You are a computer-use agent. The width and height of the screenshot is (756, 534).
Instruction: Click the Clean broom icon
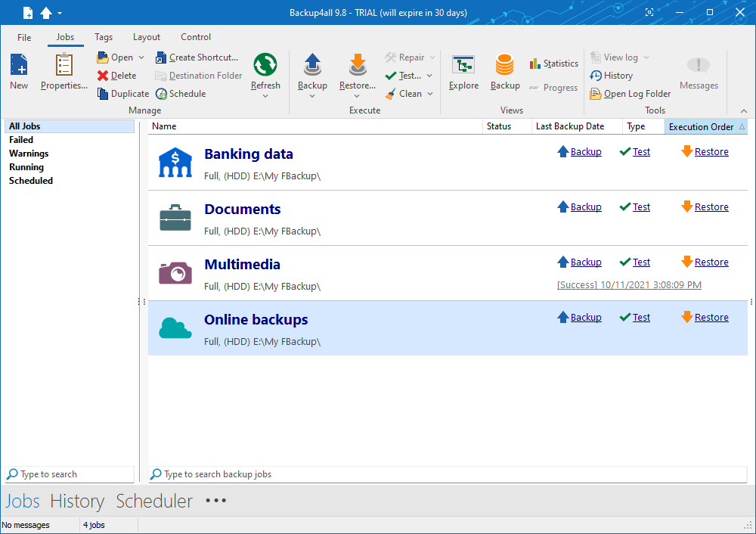(391, 94)
